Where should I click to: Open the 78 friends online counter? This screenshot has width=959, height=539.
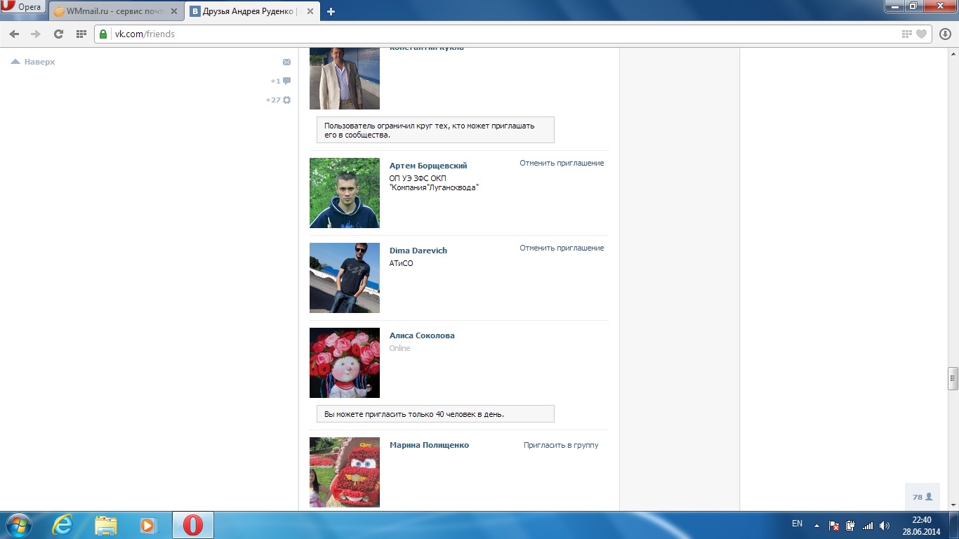[x=922, y=497]
